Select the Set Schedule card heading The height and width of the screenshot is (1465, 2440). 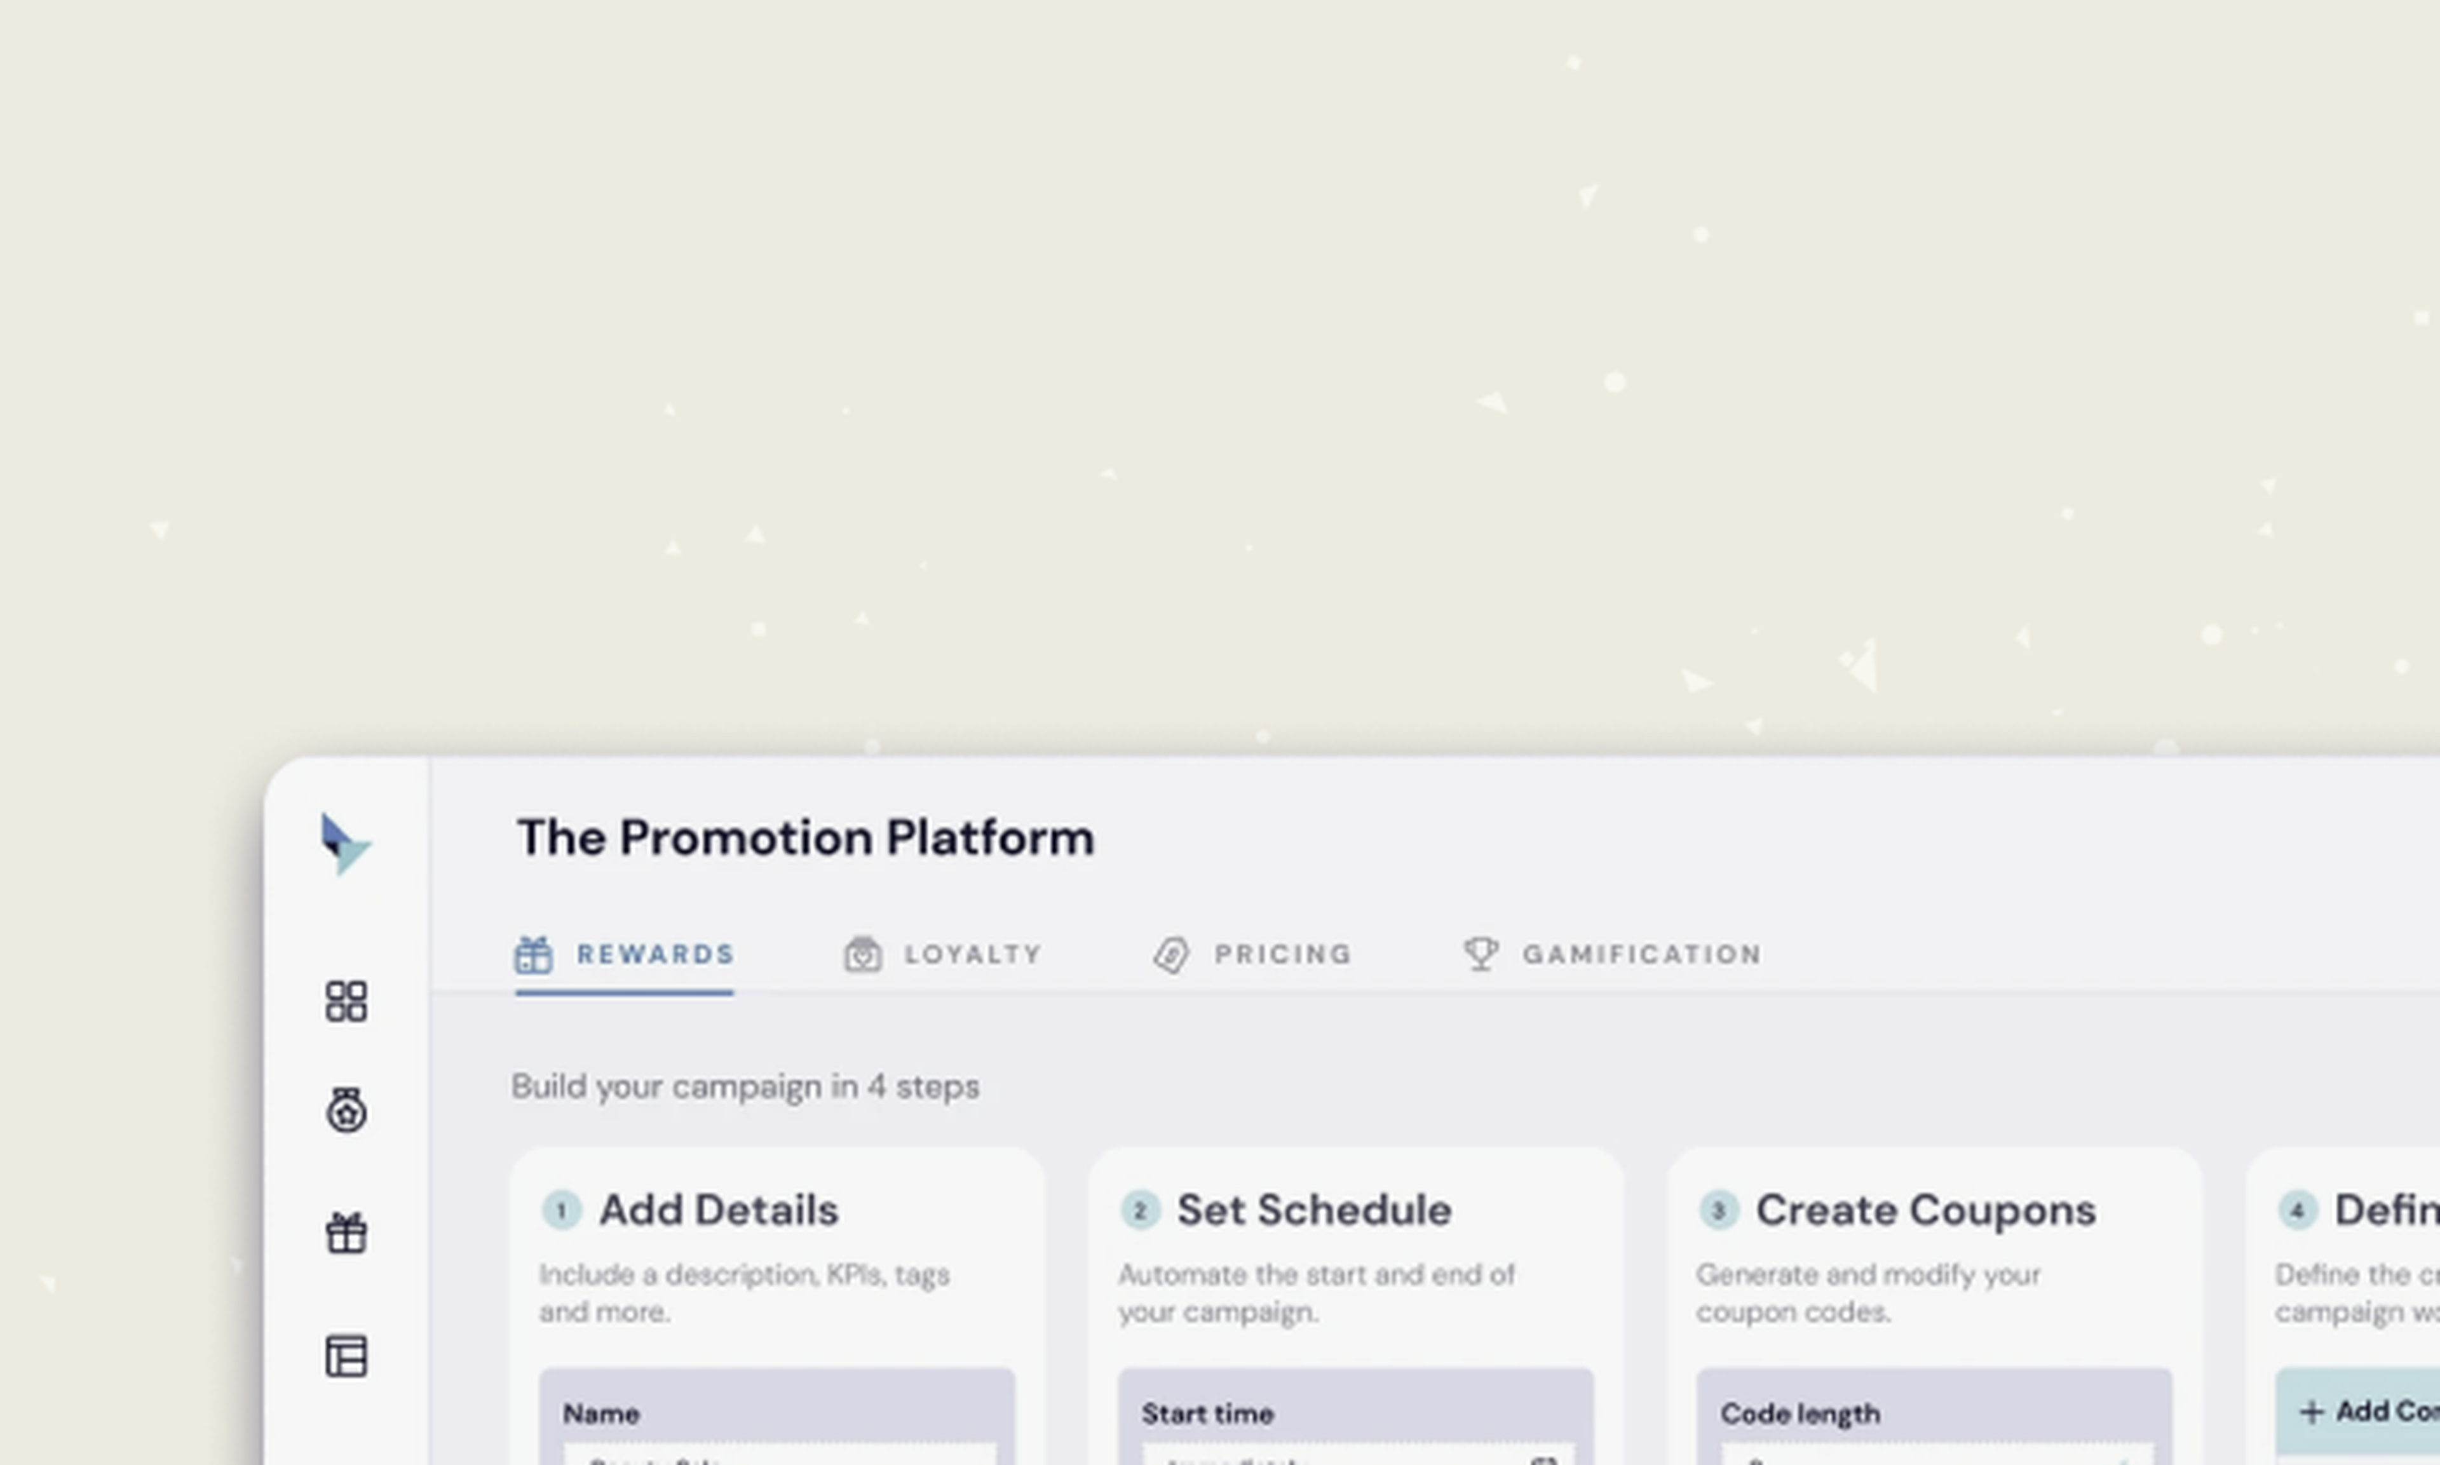(x=1314, y=1210)
